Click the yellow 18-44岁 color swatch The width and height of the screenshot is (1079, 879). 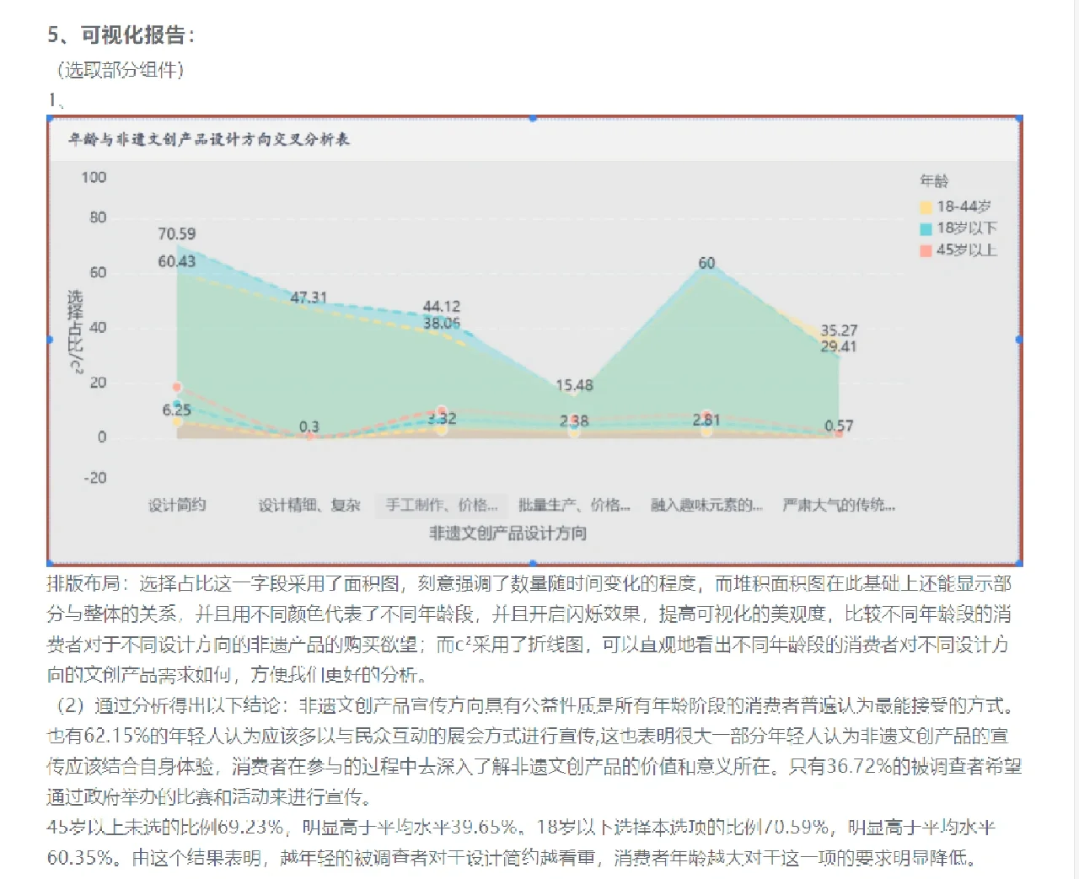click(x=926, y=206)
